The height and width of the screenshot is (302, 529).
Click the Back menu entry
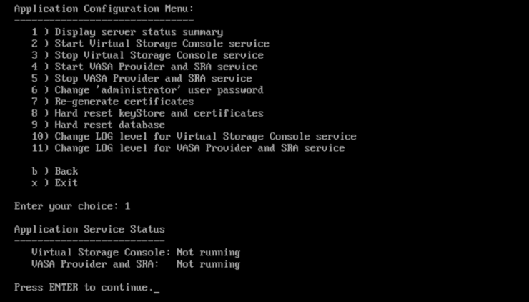55,171
